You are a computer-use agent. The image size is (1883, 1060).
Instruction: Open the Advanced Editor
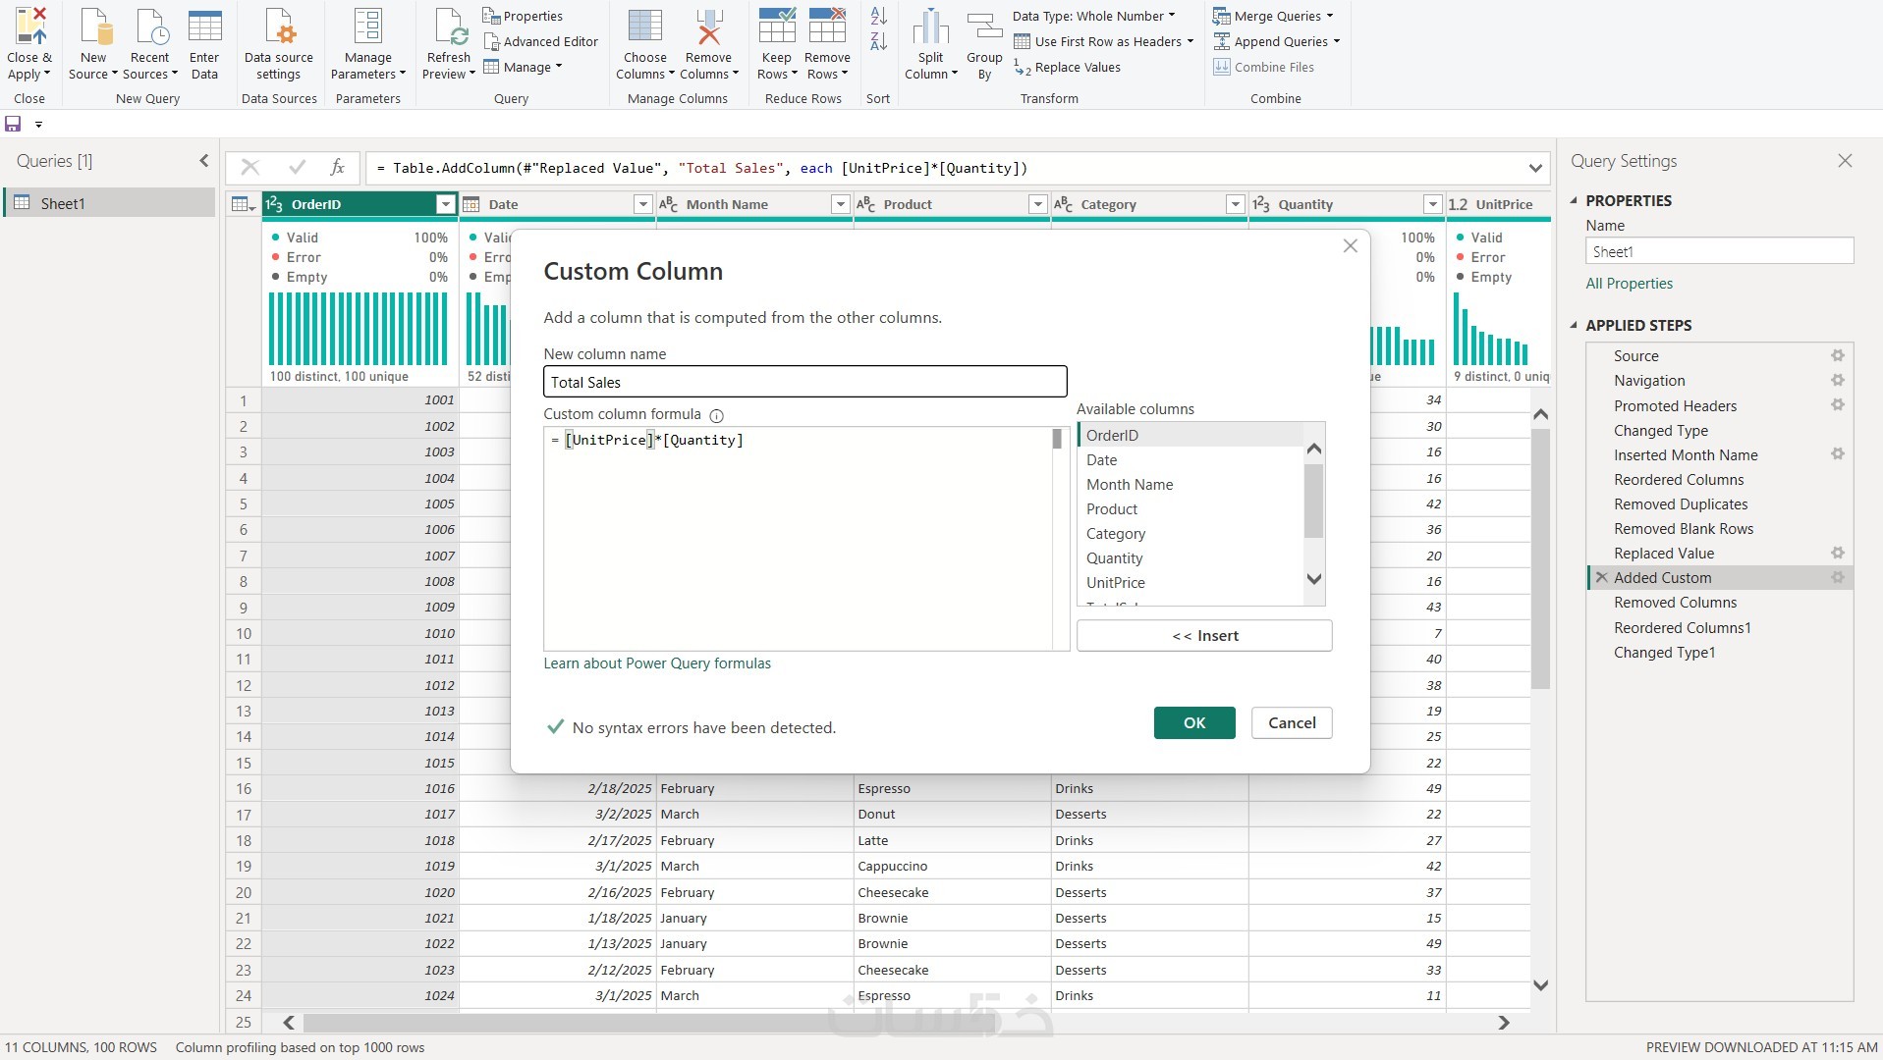click(541, 41)
